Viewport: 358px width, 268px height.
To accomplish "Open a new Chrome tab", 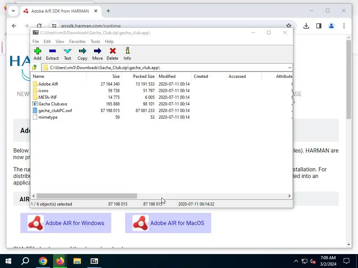I will 108,11.
